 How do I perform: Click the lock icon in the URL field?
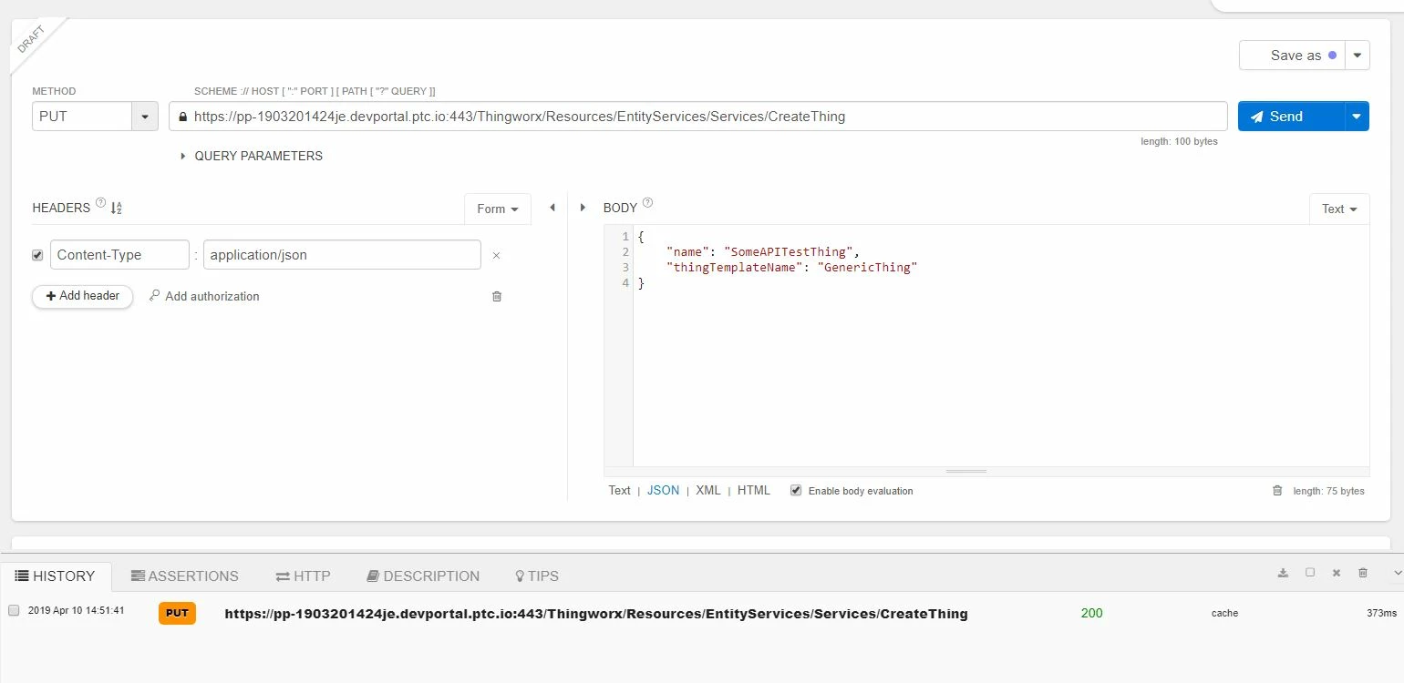182,117
